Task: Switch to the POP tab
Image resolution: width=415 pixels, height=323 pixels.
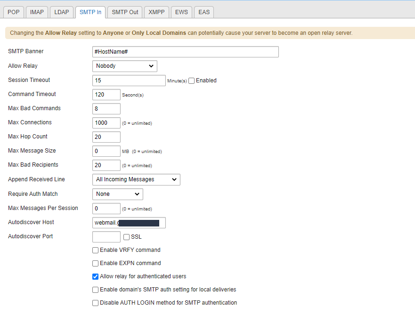Action: pyautogui.click(x=14, y=12)
